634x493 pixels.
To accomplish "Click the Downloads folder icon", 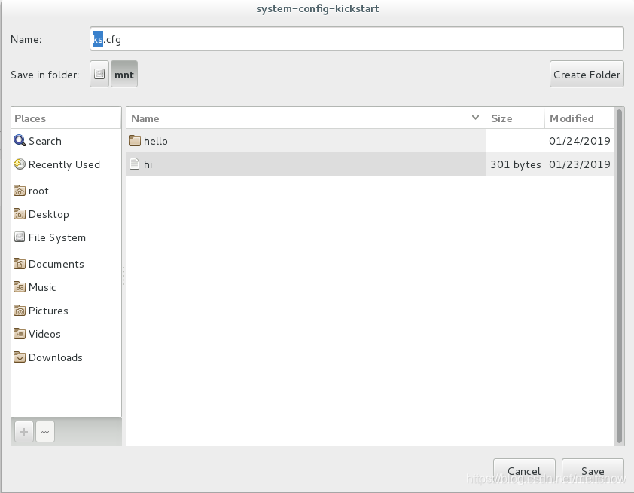I will [20, 357].
